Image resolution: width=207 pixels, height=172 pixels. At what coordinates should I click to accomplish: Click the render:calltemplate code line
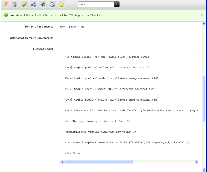point(127,143)
